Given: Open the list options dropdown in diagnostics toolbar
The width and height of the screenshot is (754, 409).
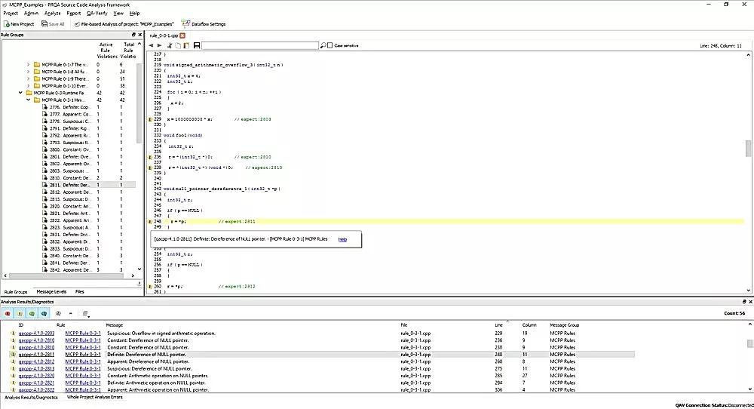Looking at the screenshot, I should click(x=86, y=313).
